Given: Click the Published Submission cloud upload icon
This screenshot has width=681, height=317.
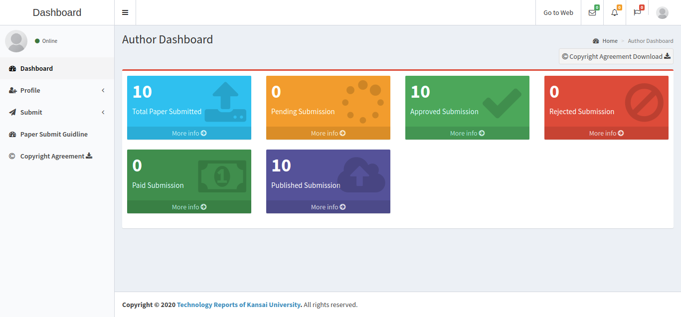Looking at the screenshot, I should click(361, 175).
